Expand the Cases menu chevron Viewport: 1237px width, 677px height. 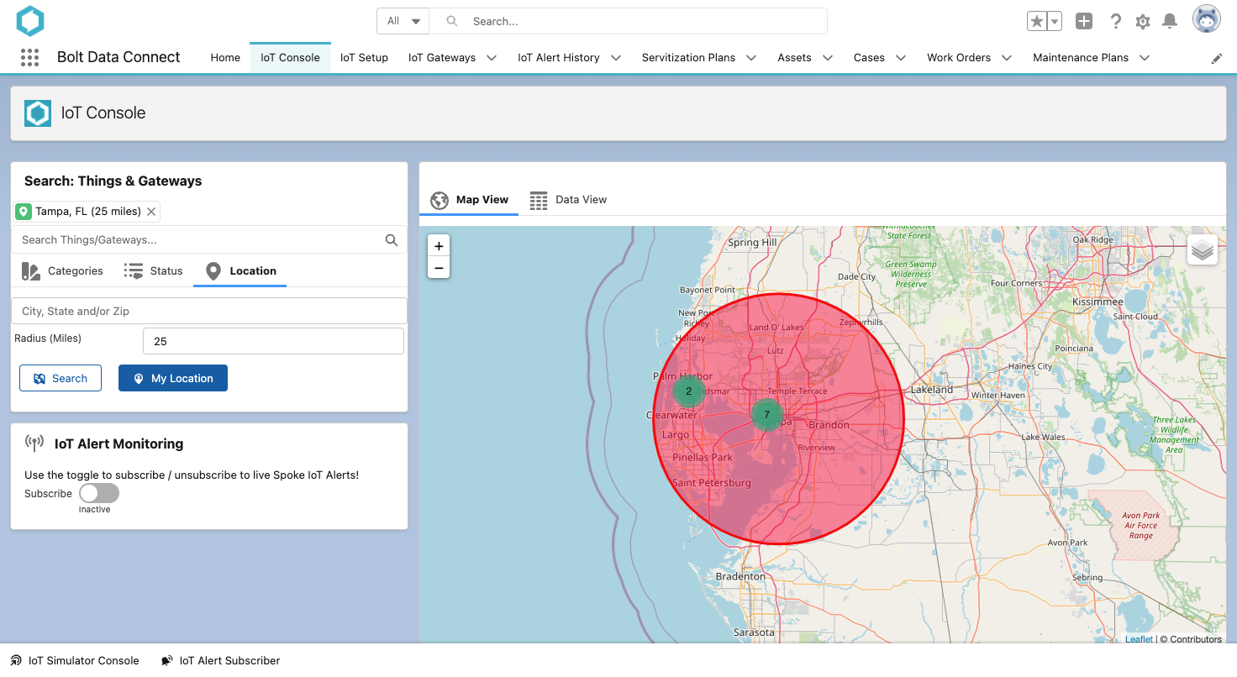click(901, 58)
